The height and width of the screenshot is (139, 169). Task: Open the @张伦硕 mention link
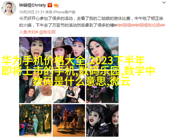pyautogui.click(x=47, y=32)
